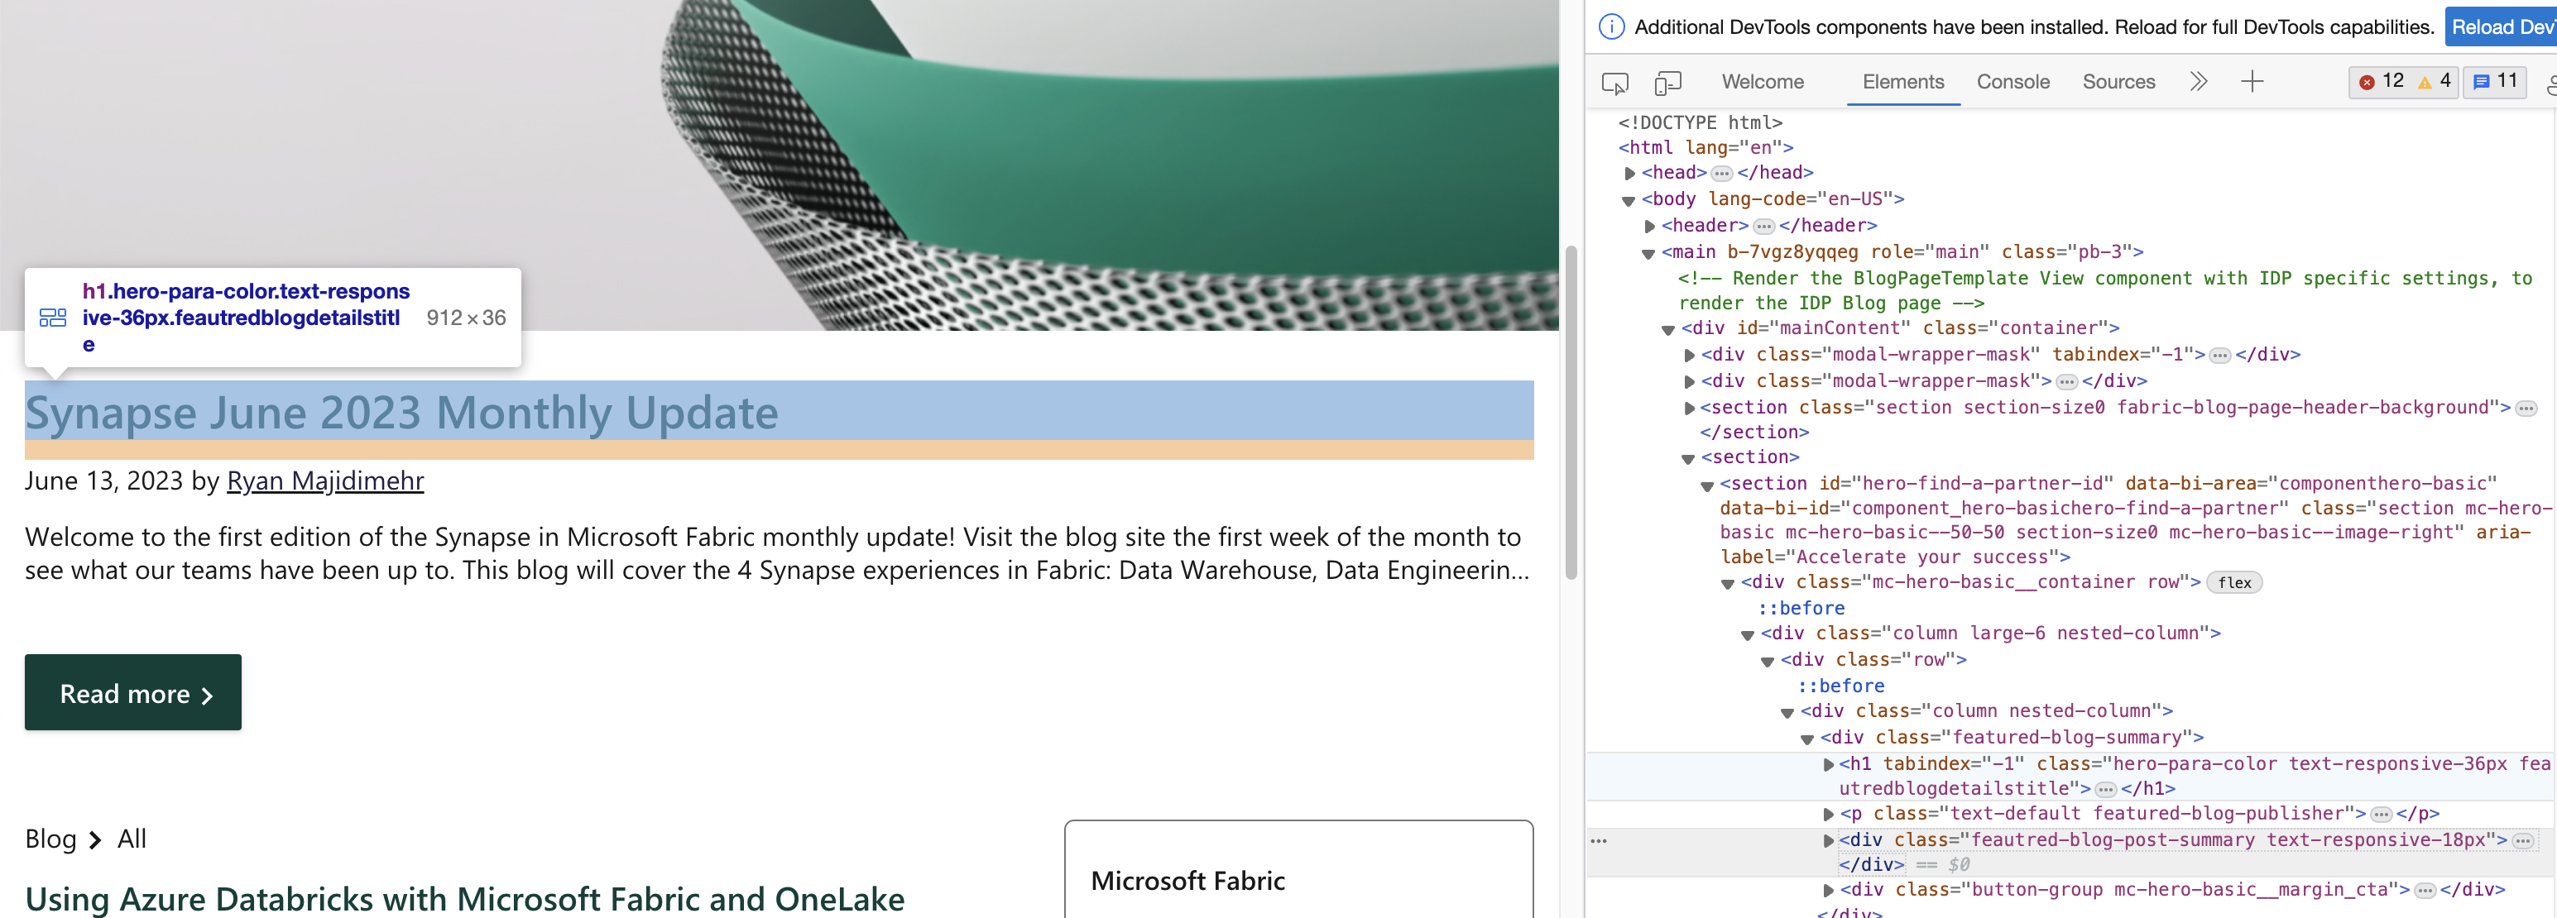Switch to the Sources tab
2557x918 pixels.
pos(2118,83)
